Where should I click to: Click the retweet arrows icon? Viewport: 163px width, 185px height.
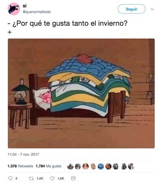pos(31,178)
